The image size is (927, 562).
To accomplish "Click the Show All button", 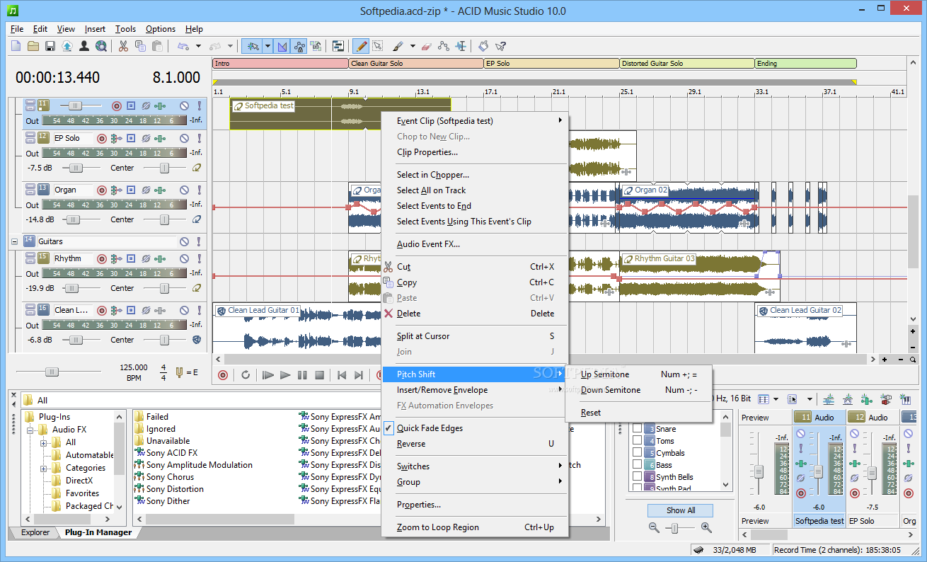I will (x=681, y=510).
